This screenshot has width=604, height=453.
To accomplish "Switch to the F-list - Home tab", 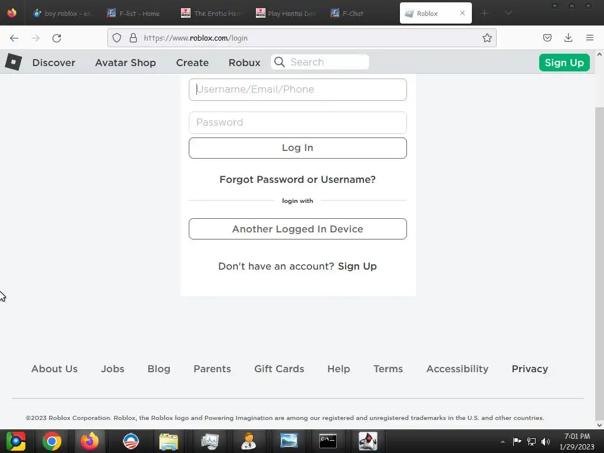I will click(134, 13).
